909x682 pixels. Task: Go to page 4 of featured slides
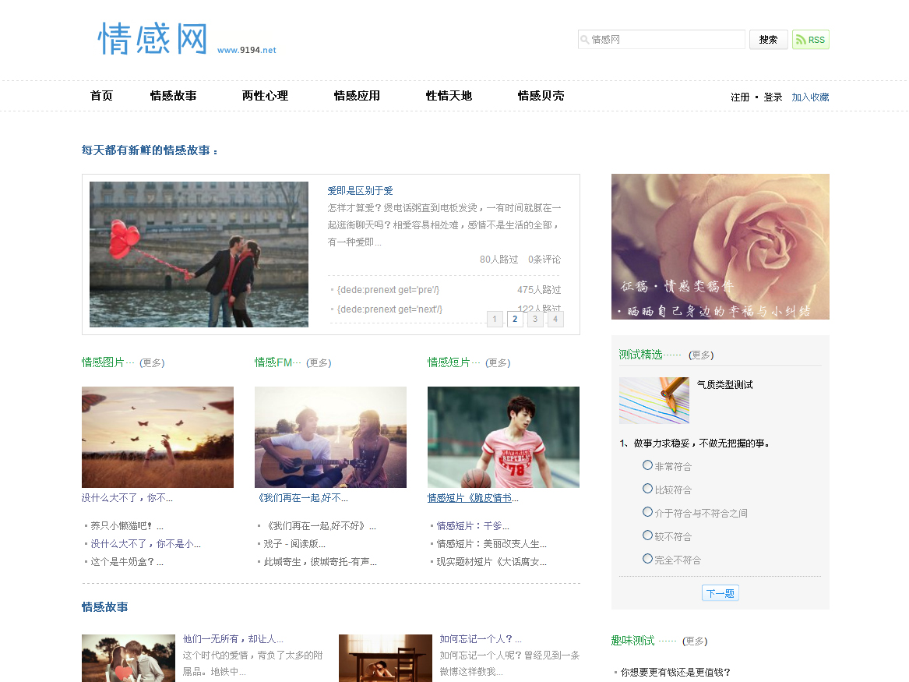(x=555, y=319)
